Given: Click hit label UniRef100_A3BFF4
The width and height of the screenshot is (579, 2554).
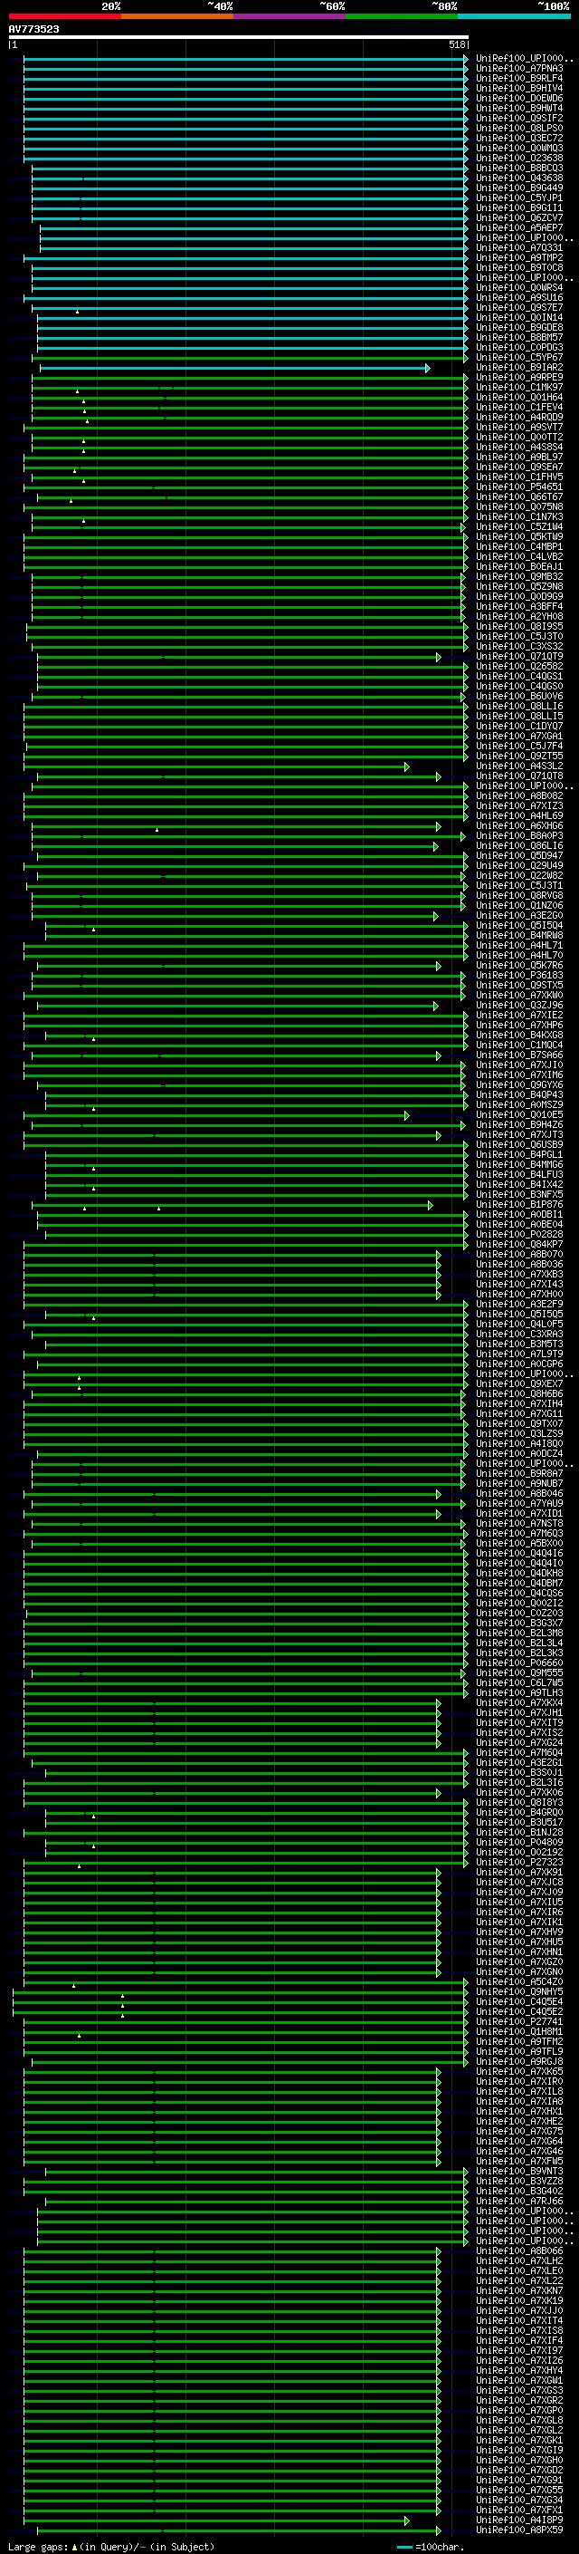Looking at the screenshot, I should pyautogui.click(x=518, y=607).
